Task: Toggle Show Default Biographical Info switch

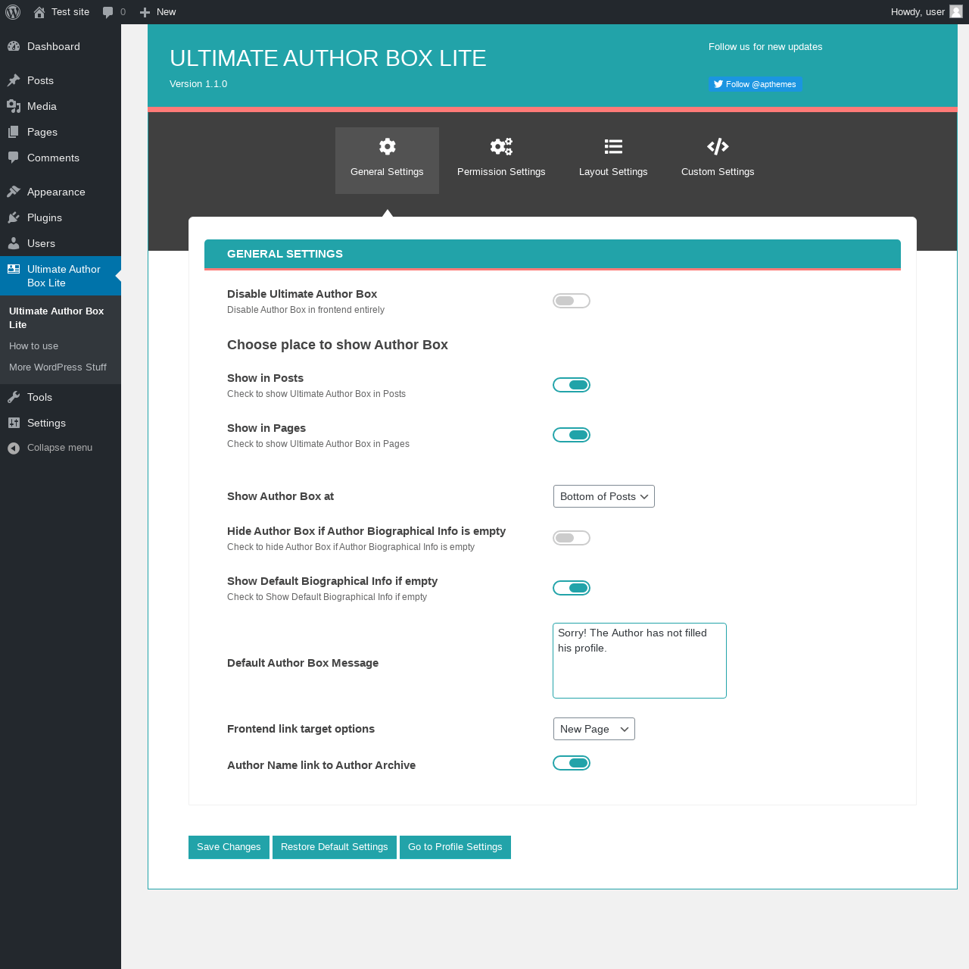Action: (x=572, y=588)
